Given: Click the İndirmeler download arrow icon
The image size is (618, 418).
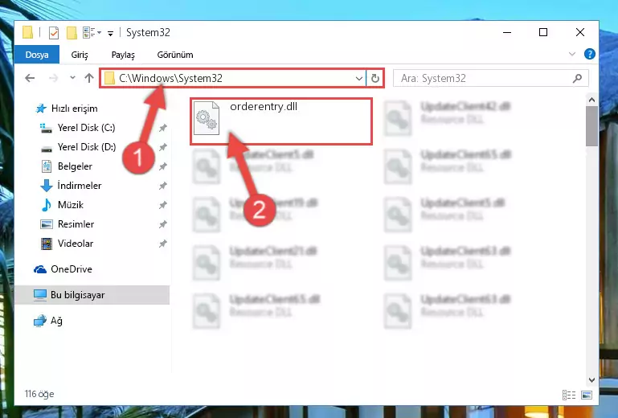Looking at the screenshot, I should 47,186.
